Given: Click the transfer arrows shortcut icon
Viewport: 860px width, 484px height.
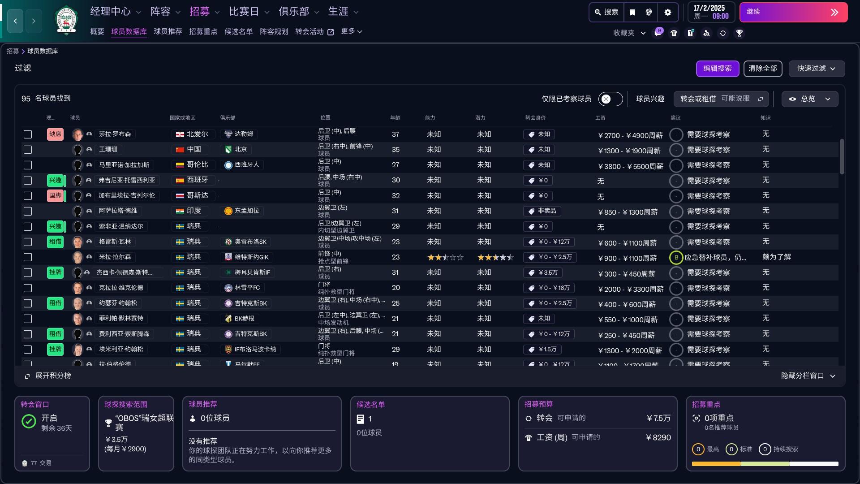Looking at the screenshot, I should pyautogui.click(x=722, y=33).
